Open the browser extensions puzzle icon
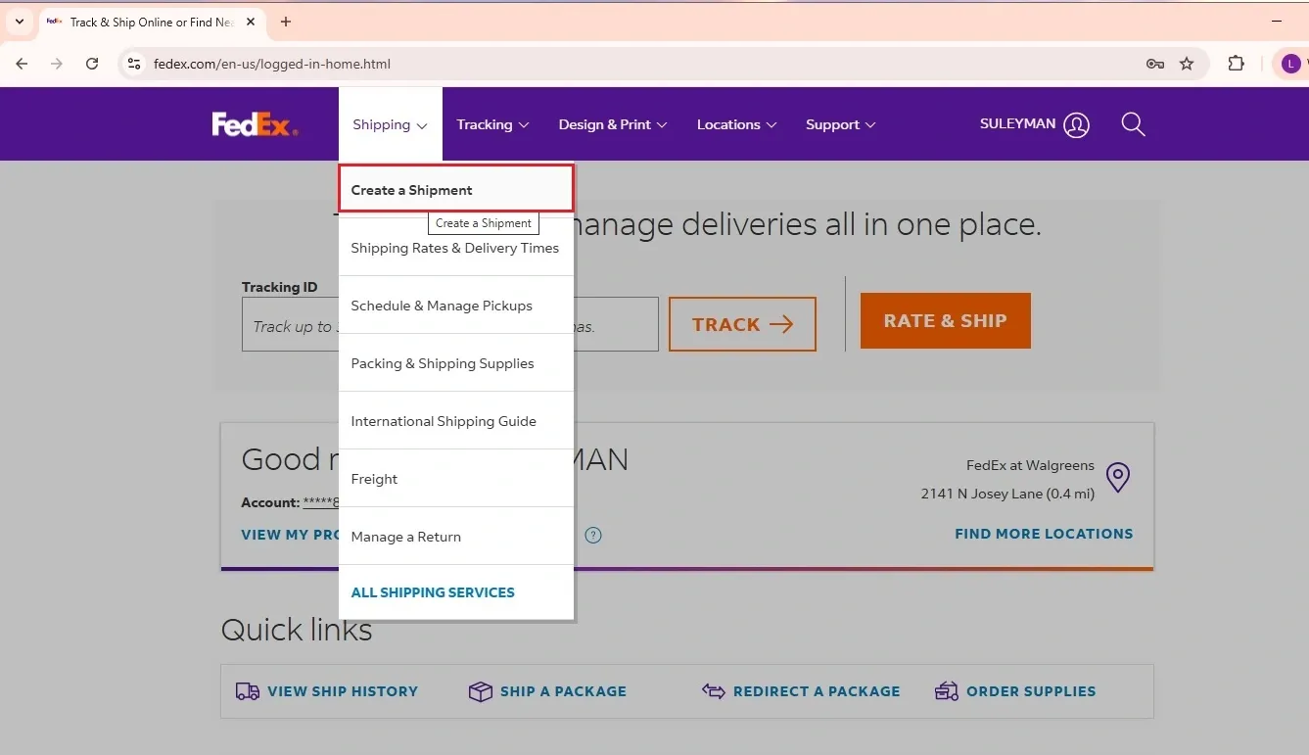Screen dimensions: 1309x755 coord(1237,64)
